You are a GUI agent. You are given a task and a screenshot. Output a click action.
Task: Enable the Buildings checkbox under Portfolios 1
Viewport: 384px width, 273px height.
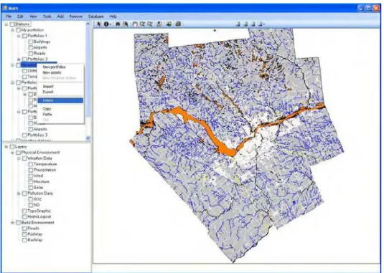[x=31, y=42]
